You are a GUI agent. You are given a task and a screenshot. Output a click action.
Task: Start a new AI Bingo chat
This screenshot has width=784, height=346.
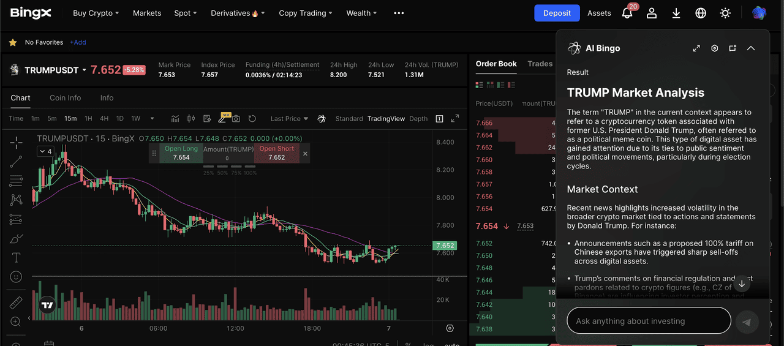733,48
